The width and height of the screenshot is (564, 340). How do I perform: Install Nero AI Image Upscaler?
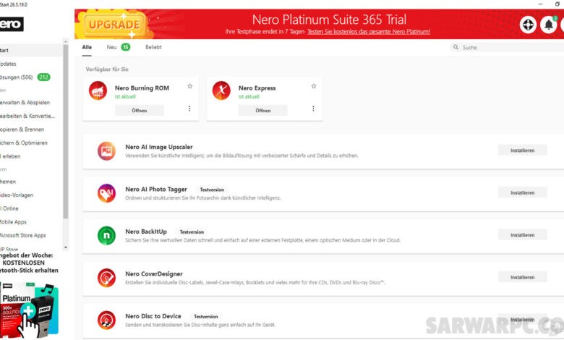(522, 150)
